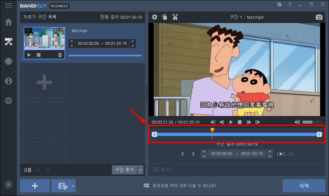Click the segment start handle on timeline
The image size is (329, 196).
click(154, 134)
